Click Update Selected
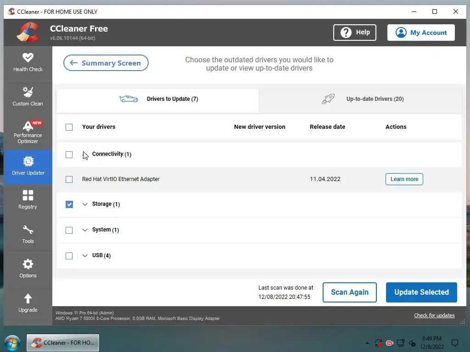The width and height of the screenshot is (470, 352). tap(421, 292)
